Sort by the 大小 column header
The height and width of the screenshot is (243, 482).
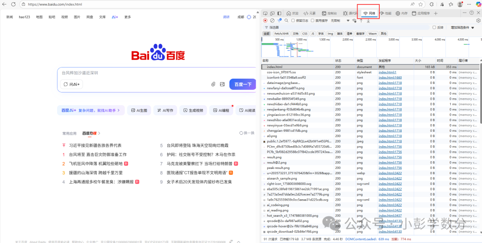click(425, 61)
